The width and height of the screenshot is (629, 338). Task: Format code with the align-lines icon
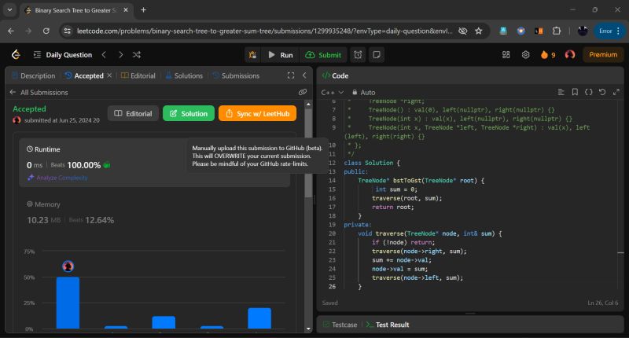tap(561, 92)
